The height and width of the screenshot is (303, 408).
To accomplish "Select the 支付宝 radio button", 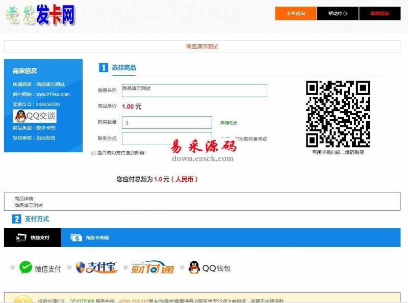I will (69, 267).
